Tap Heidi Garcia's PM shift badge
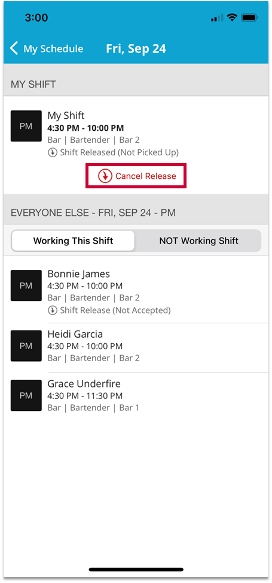Image resolution: width=272 pixels, height=583 pixels. (26, 346)
